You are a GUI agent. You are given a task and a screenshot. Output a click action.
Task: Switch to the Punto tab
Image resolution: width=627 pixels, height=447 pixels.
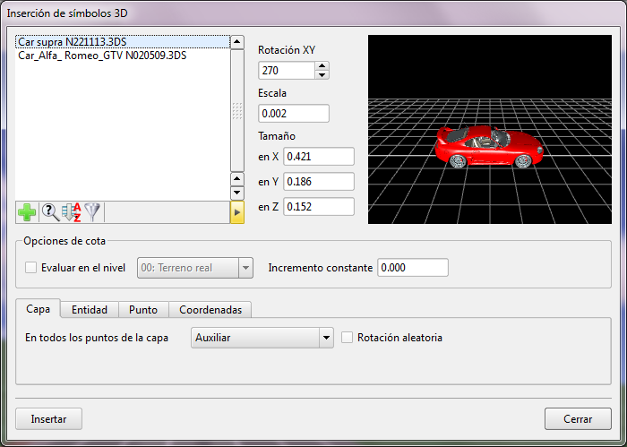click(x=143, y=310)
